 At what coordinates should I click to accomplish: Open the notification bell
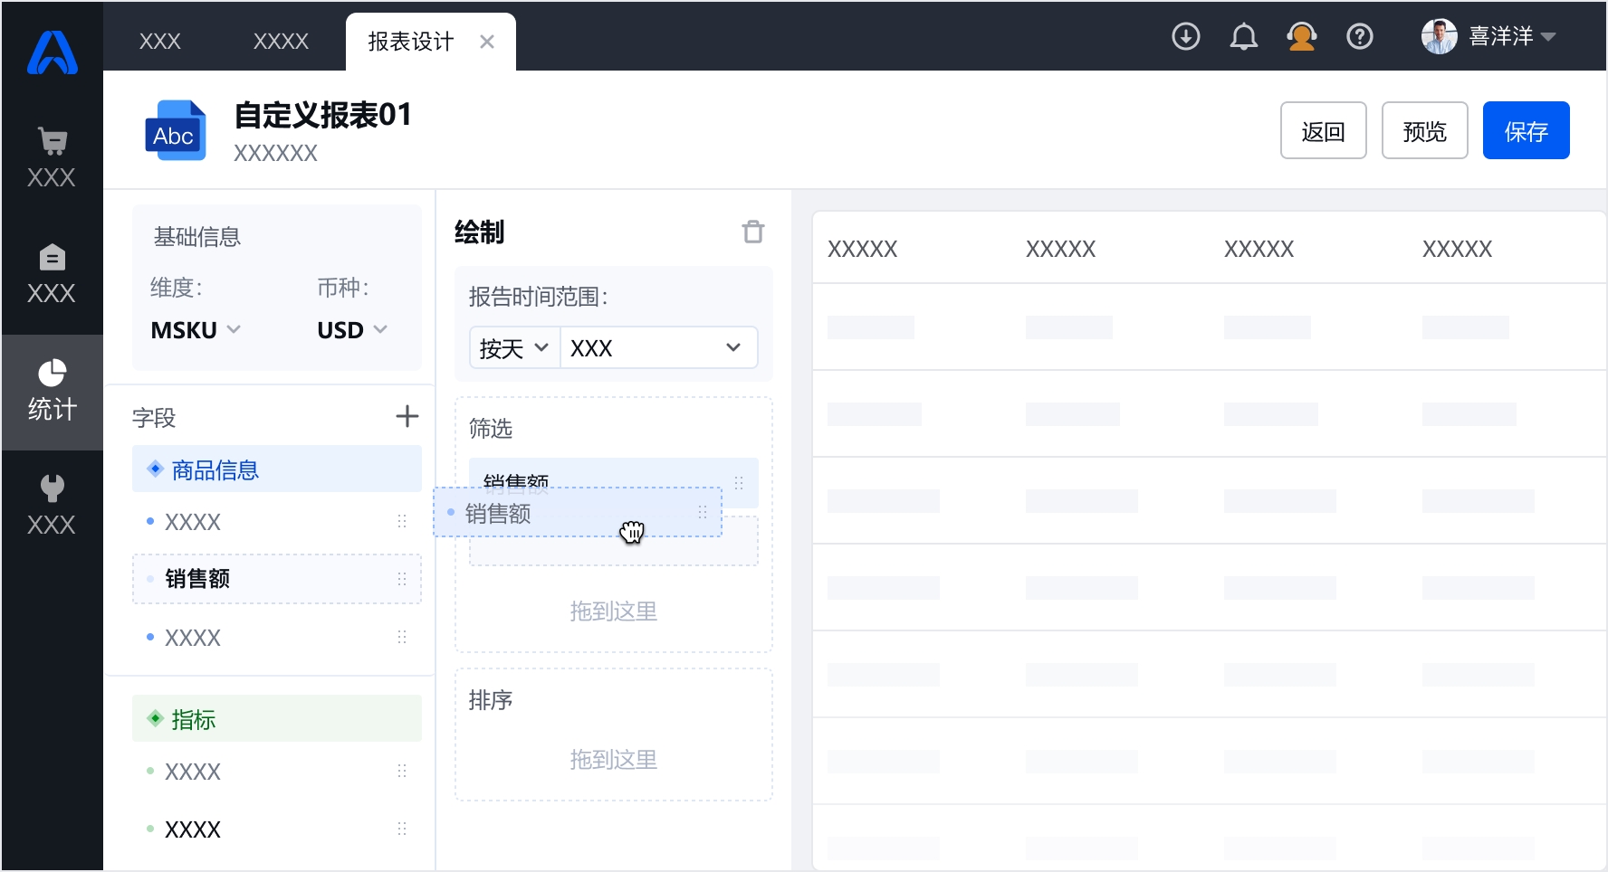1244,37
